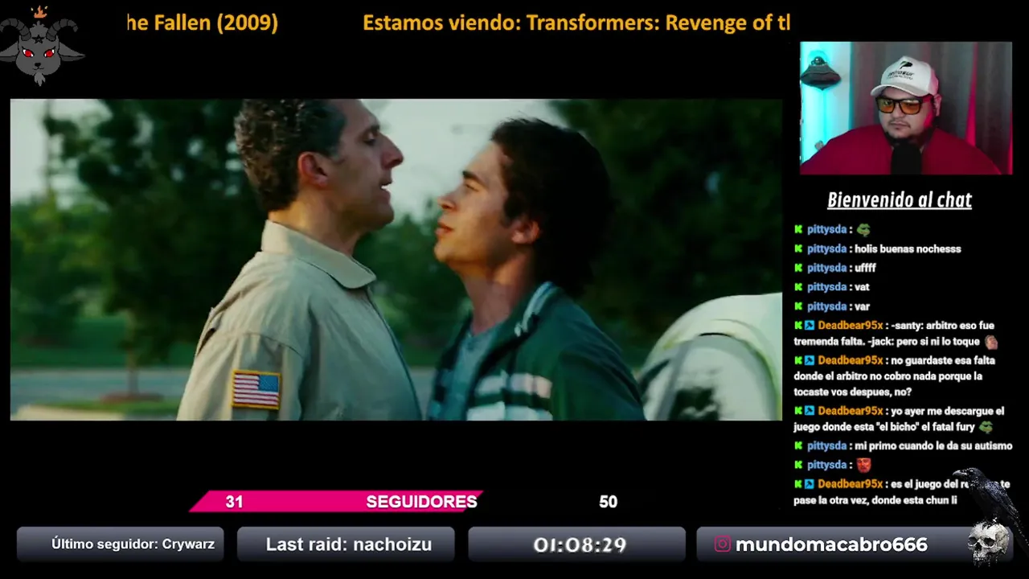This screenshot has width=1029, height=579.
Task: Click the green emoji in pittysda's first message
Action: (863, 229)
